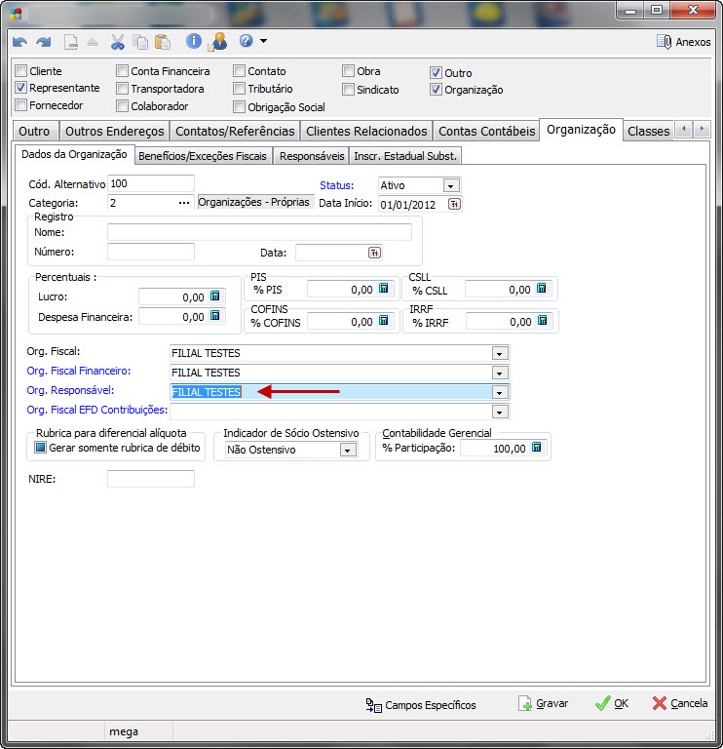This screenshot has height=749, width=723.
Task: Click the scissors cut icon
Action: point(118,41)
